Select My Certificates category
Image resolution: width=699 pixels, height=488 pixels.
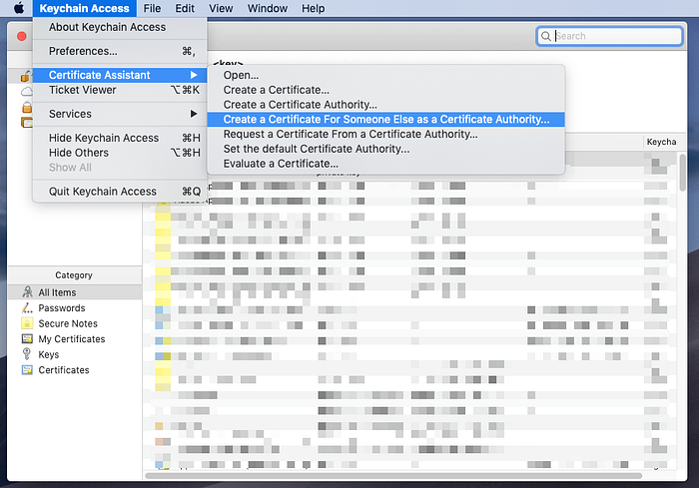click(x=75, y=339)
